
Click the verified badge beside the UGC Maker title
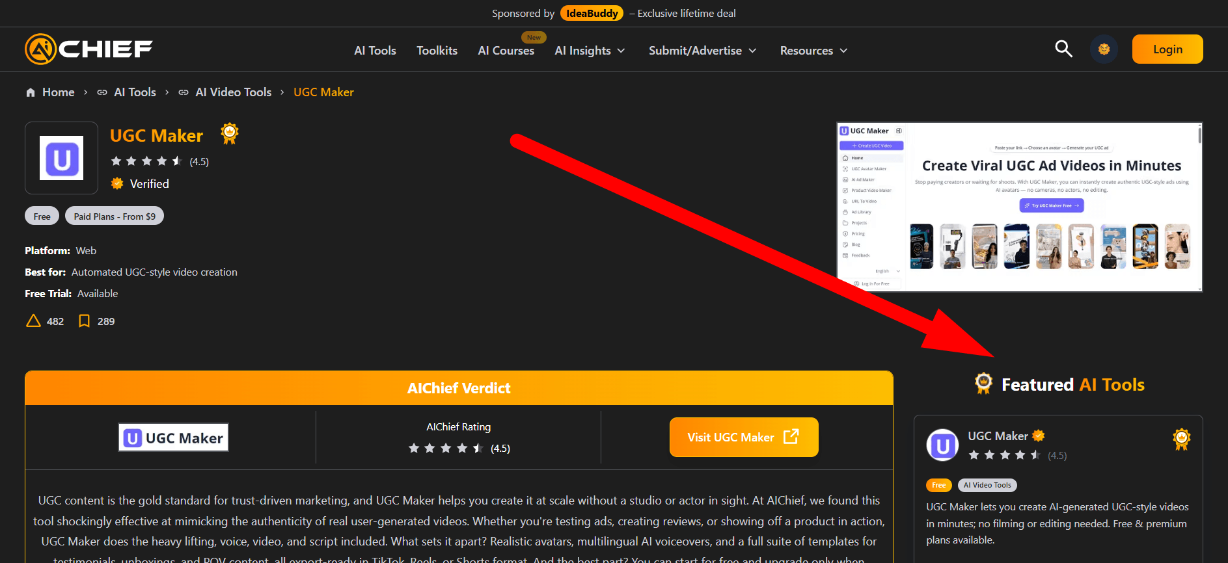[x=229, y=133]
